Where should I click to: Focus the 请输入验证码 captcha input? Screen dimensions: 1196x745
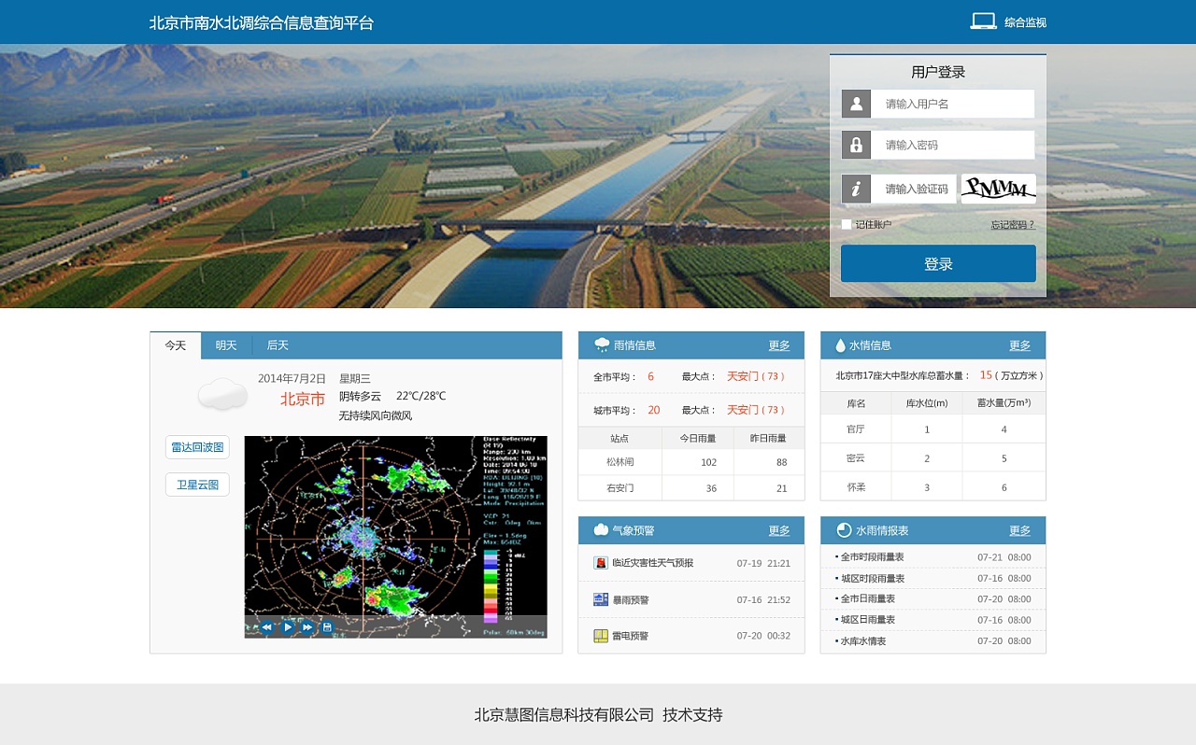914,189
